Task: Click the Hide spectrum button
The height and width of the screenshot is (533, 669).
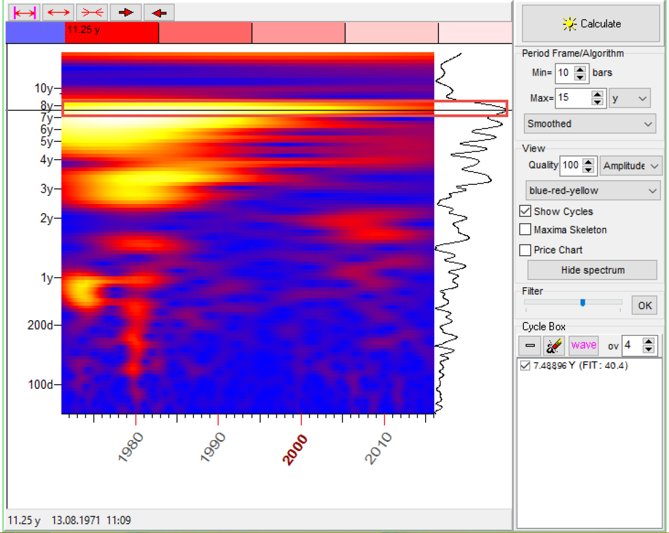Action: (592, 270)
